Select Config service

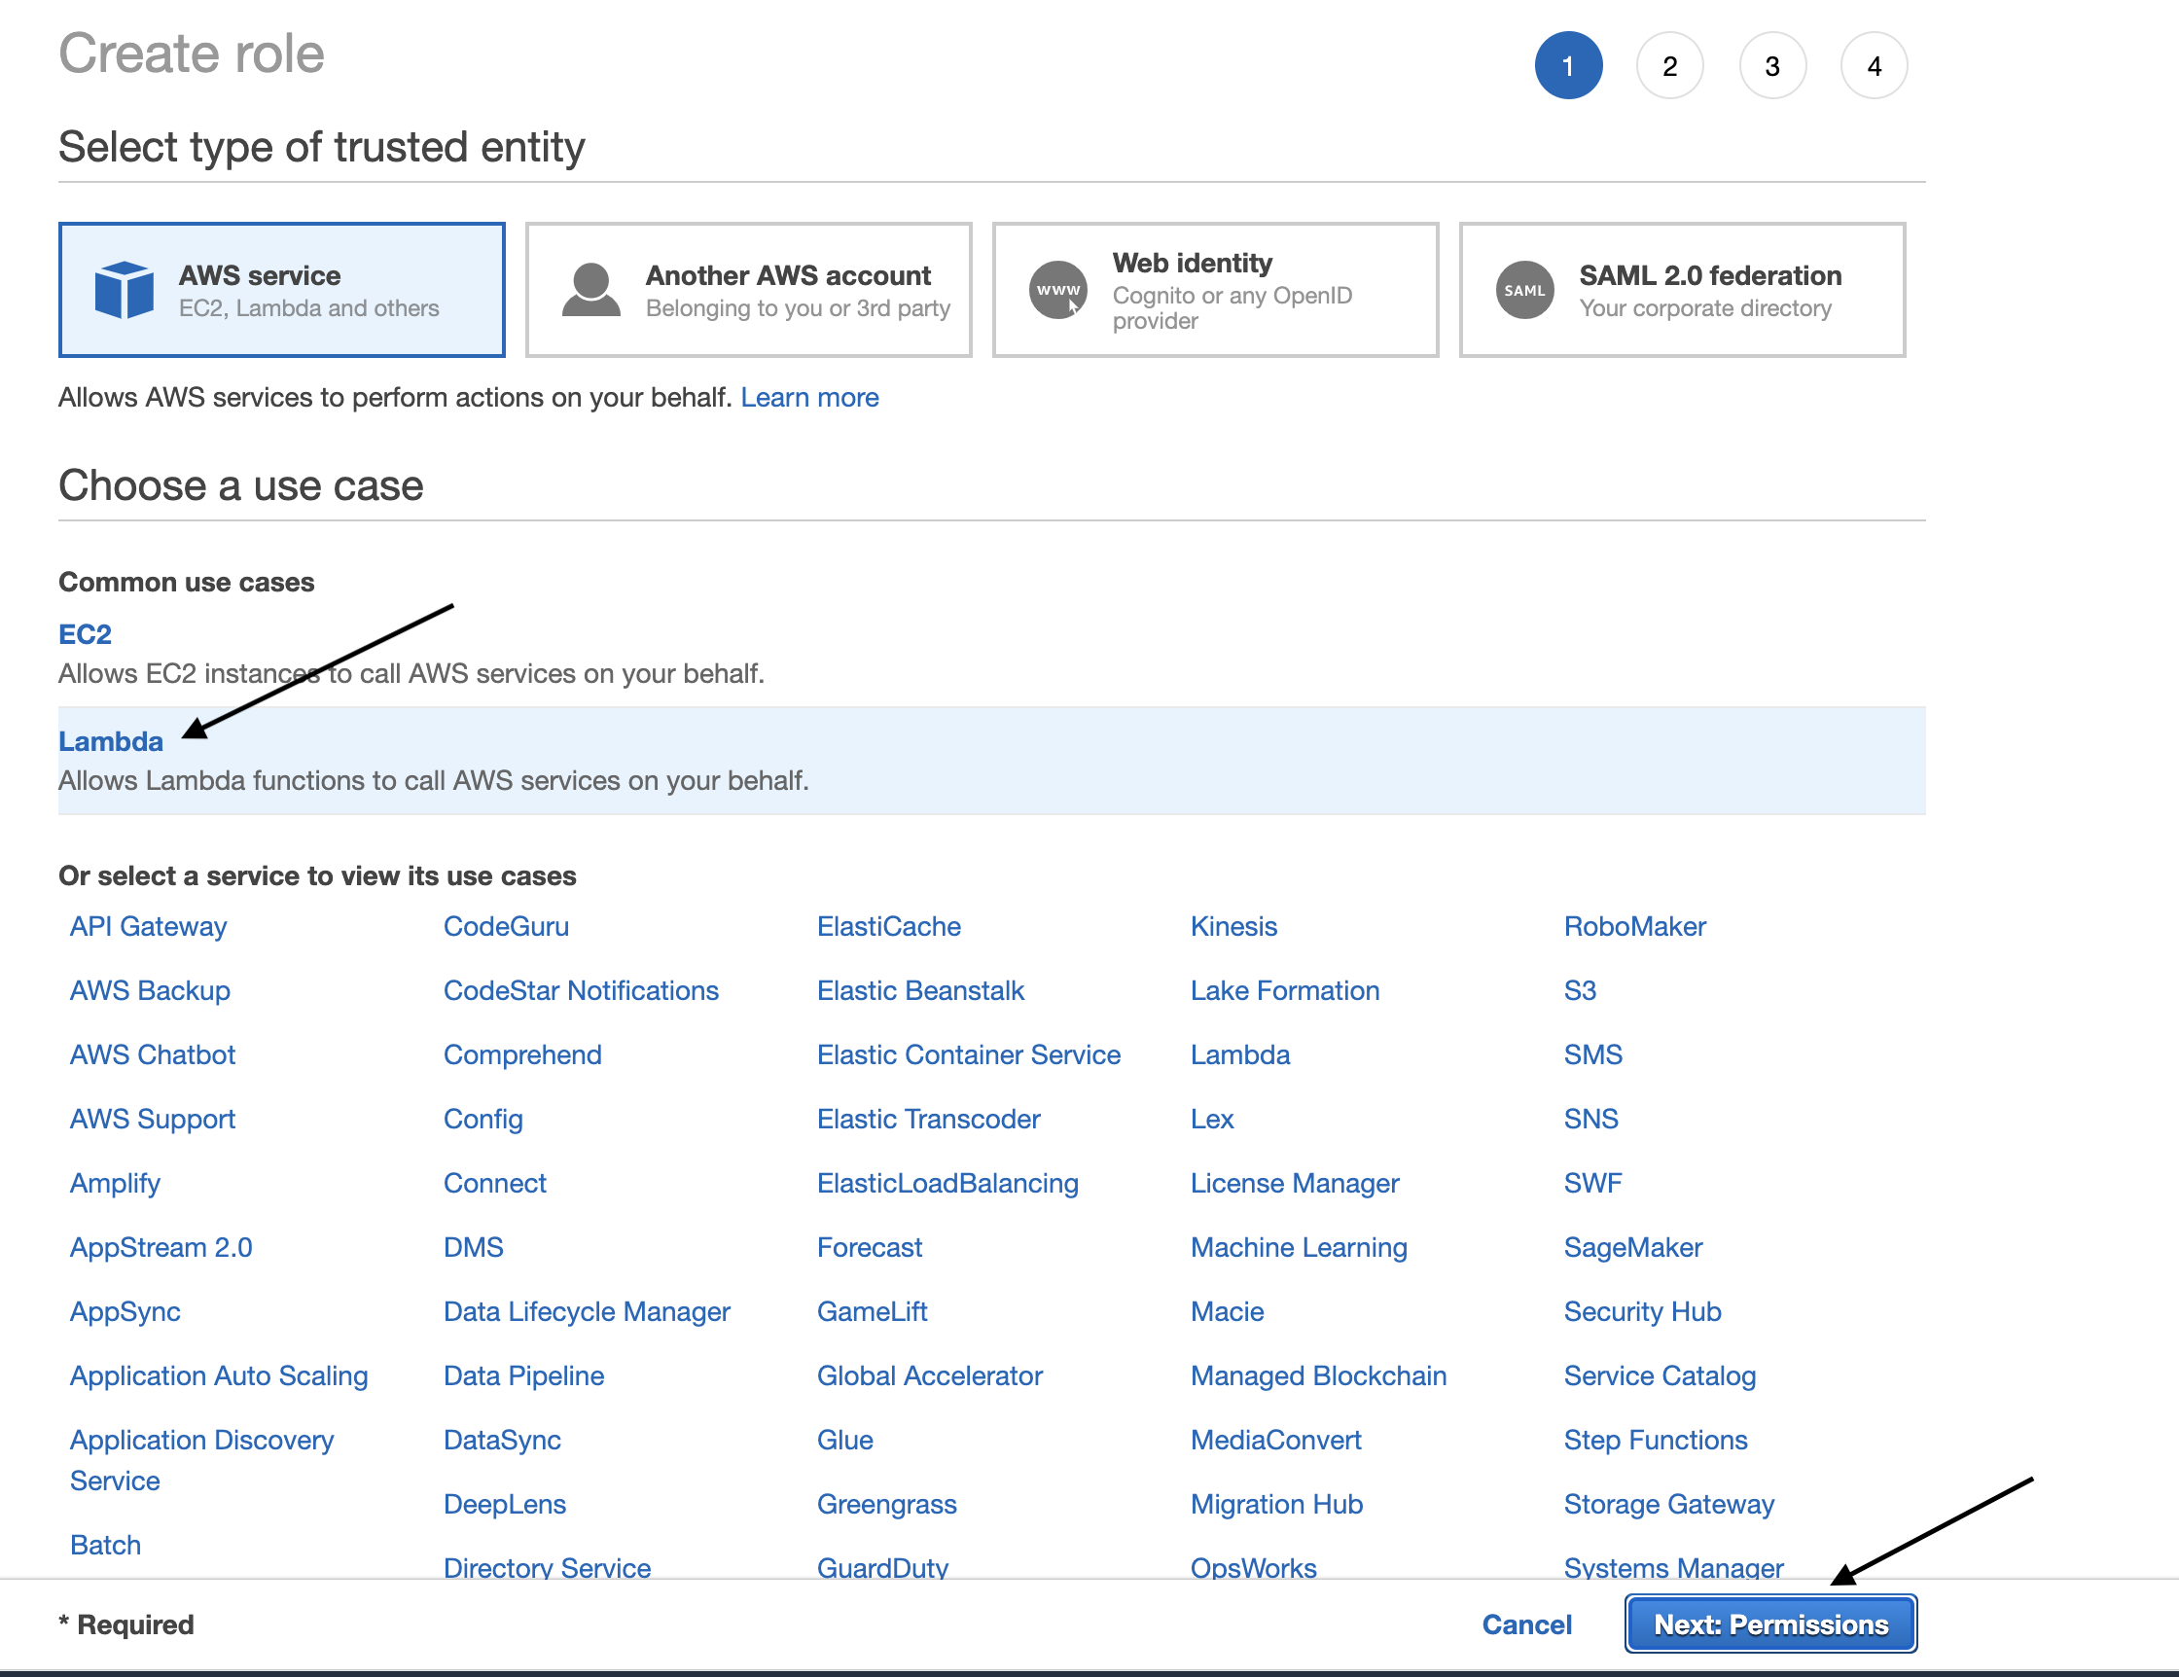point(482,1119)
